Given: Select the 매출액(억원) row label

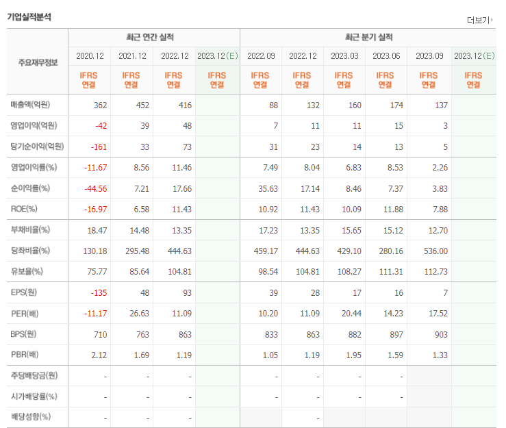Looking at the screenshot, I should (x=30, y=105).
